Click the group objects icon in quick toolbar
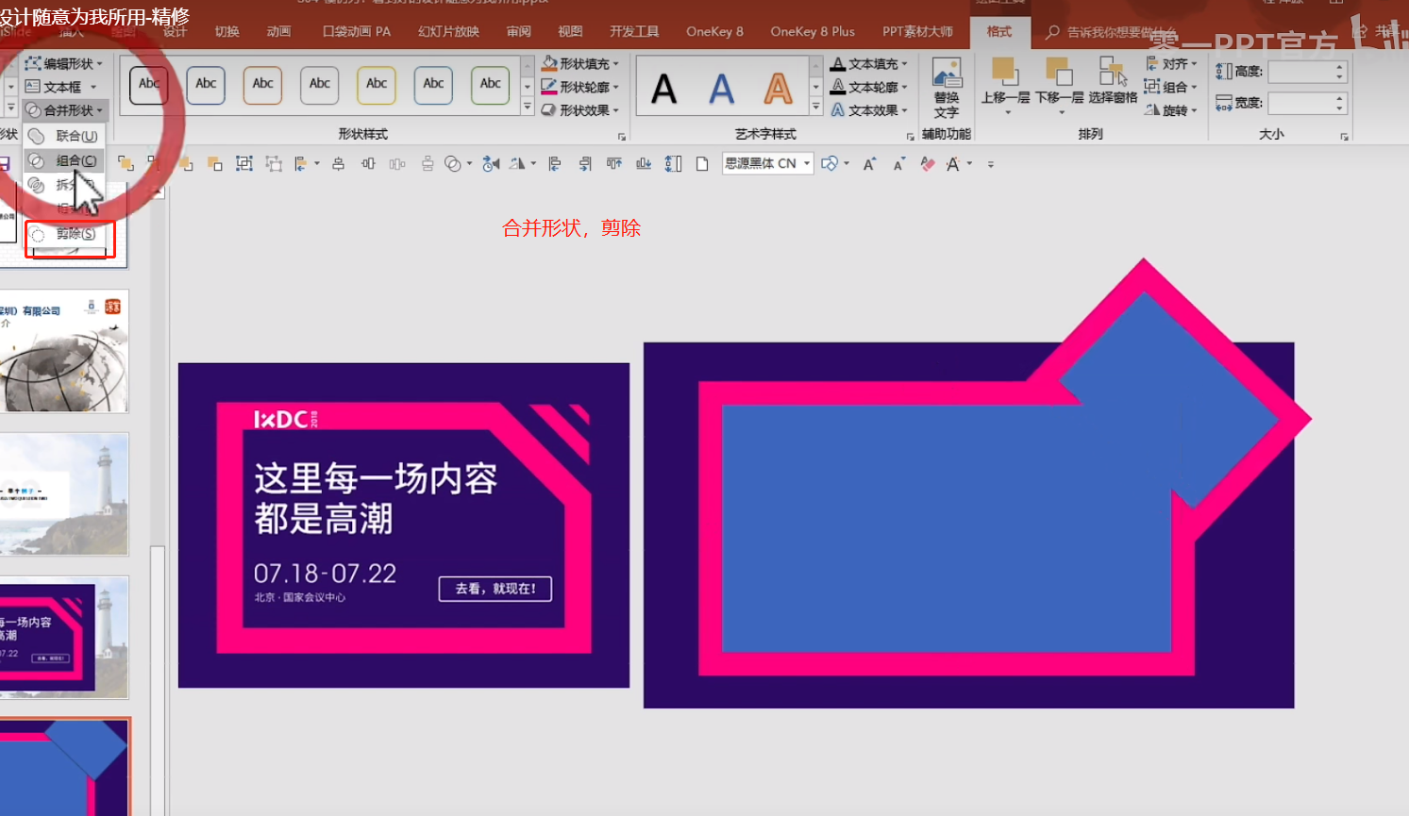 (x=244, y=163)
